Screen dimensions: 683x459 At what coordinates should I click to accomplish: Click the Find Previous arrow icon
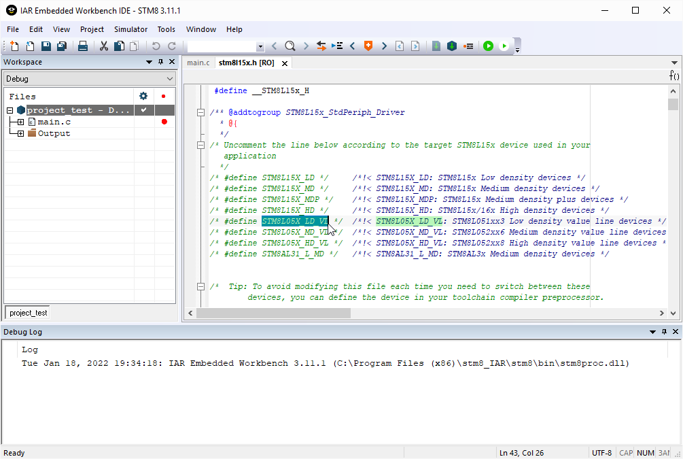[274, 46]
